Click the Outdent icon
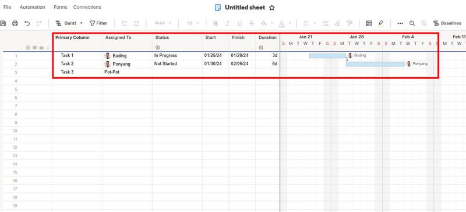Viewport: 466px width, 212px height. coord(125,23)
